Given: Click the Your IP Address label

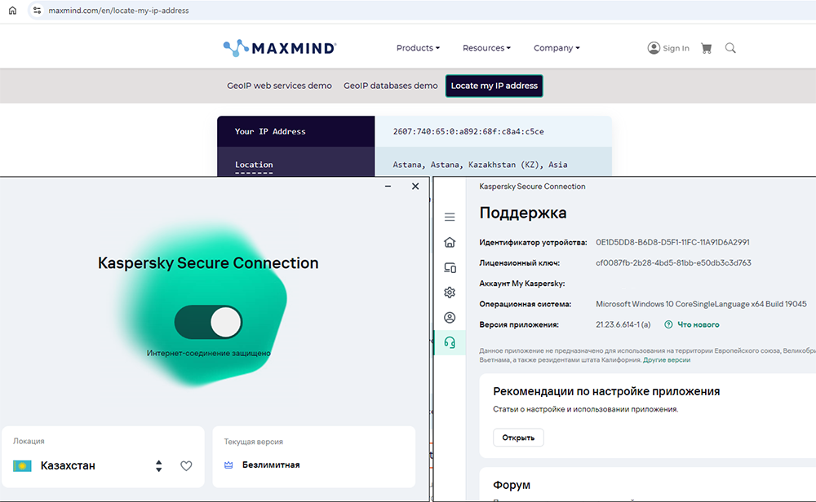Looking at the screenshot, I should tap(270, 131).
